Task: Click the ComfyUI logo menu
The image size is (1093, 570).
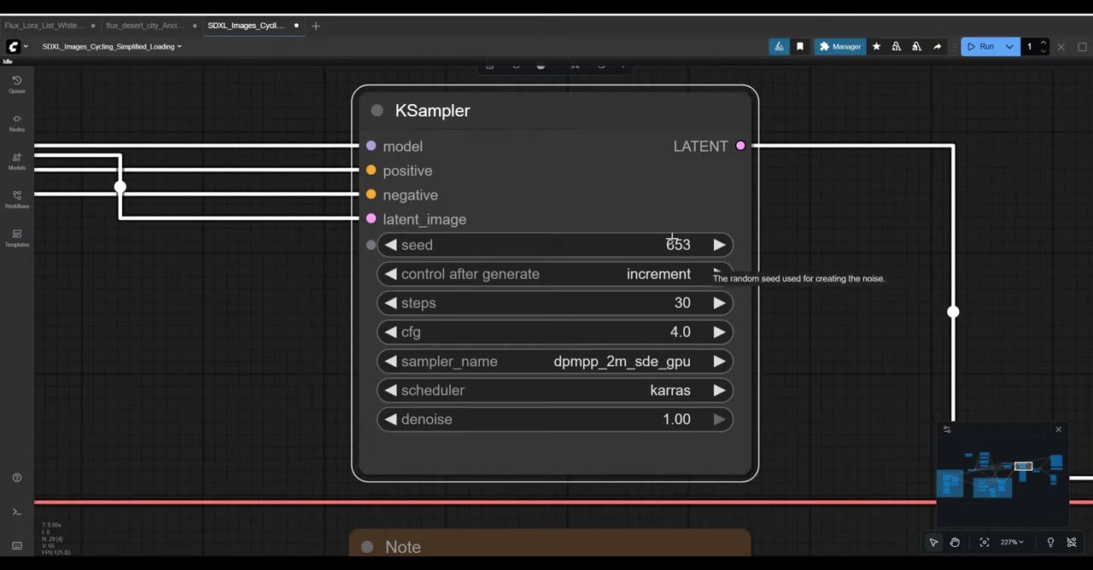Action: pos(16,47)
